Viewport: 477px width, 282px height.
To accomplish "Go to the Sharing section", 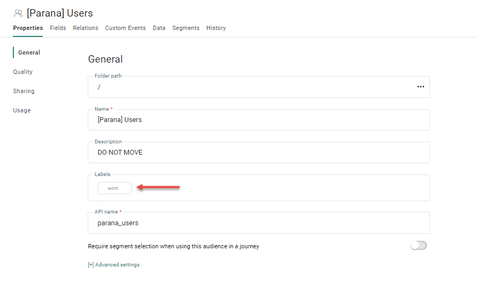I will click(x=24, y=91).
